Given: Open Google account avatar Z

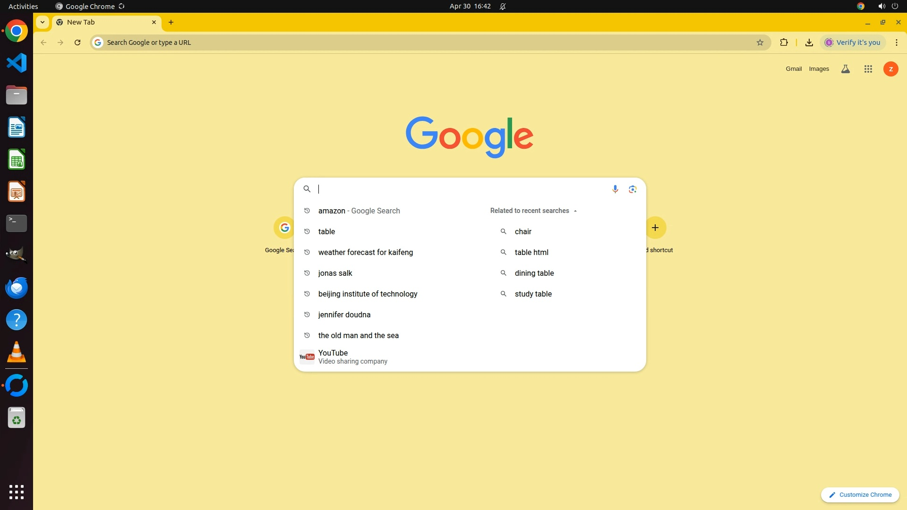Looking at the screenshot, I should click(x=890, y=69).
